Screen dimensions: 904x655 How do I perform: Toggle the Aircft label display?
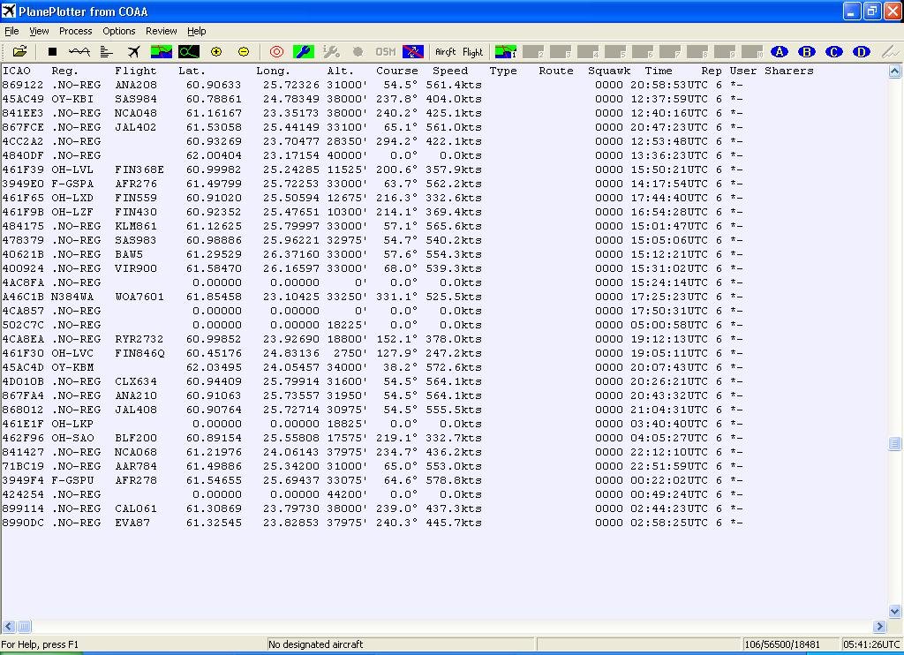click(x=445, y=52)
